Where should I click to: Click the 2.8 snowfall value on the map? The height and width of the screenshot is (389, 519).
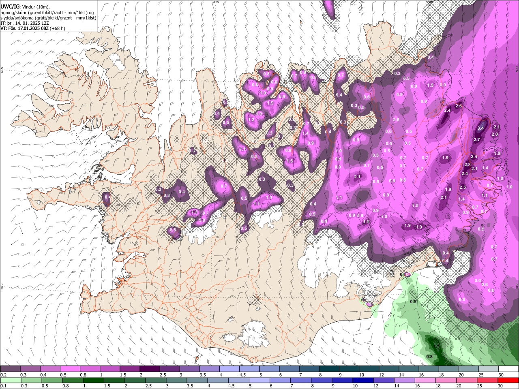468,165
